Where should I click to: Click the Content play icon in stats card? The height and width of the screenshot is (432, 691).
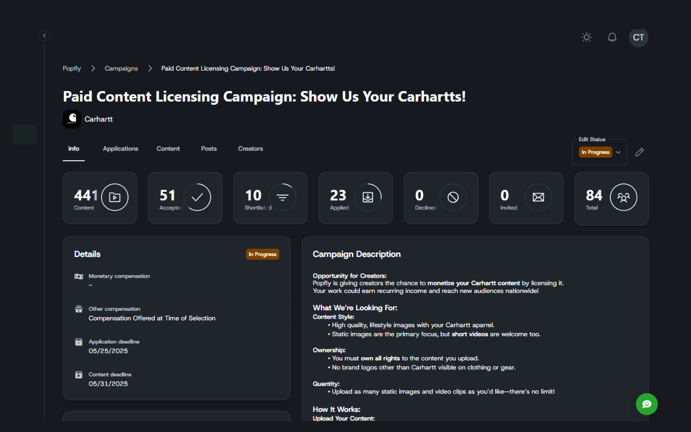(x=115, y=198)
